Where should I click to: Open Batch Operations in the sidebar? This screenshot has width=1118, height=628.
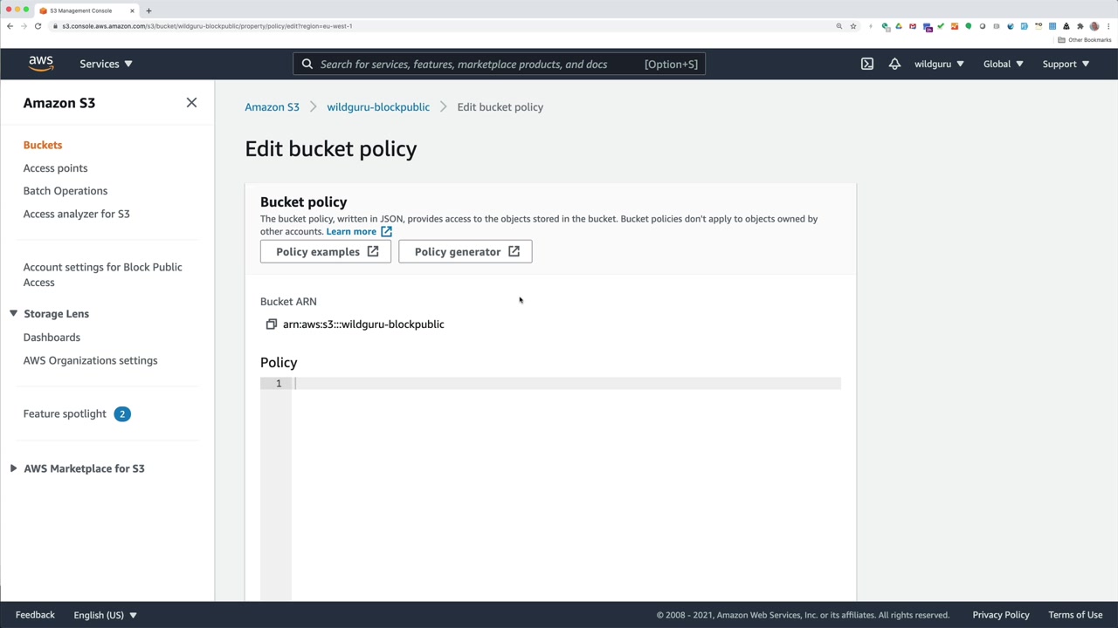(66, 191)
